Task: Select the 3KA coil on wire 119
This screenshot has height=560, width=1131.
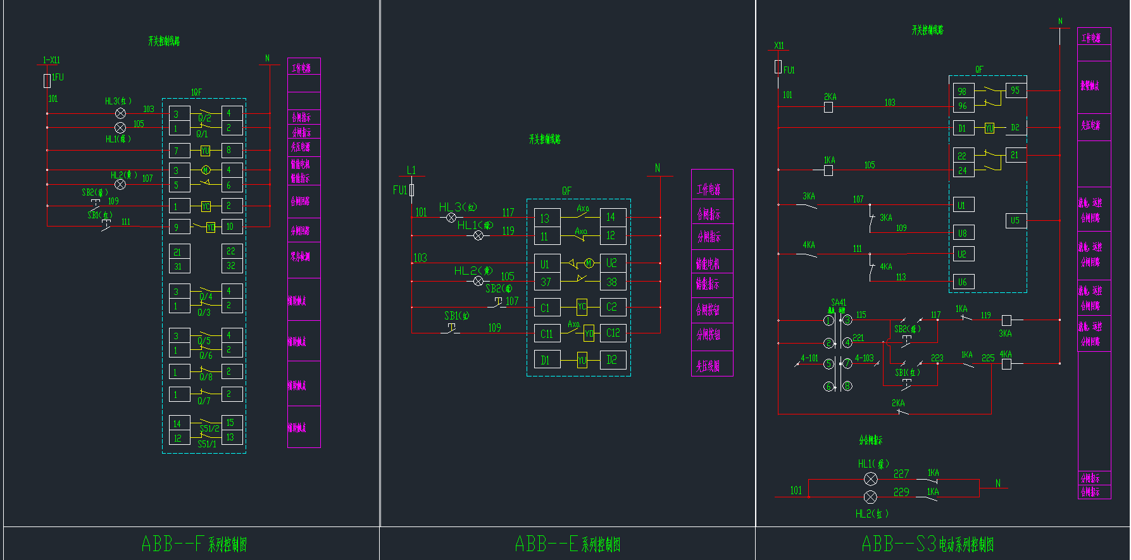Action: pyautogui.click(x=1006, y=321)
